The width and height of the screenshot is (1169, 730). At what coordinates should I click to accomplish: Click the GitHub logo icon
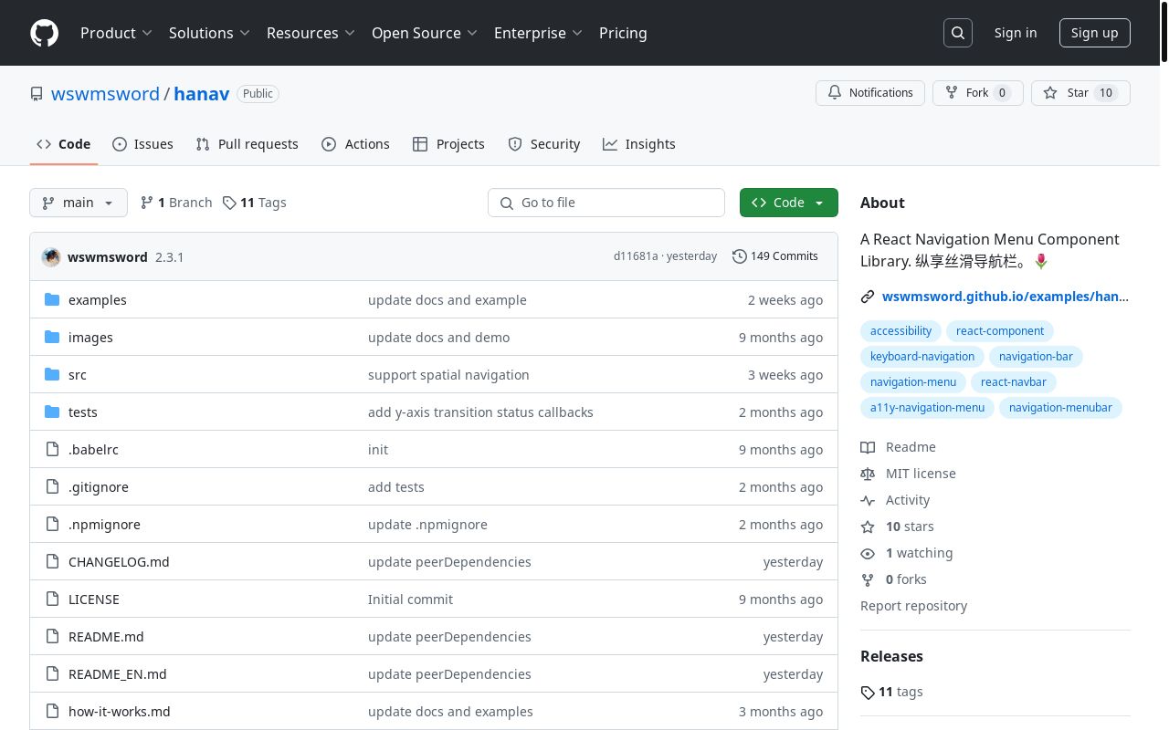coord(44,33)
